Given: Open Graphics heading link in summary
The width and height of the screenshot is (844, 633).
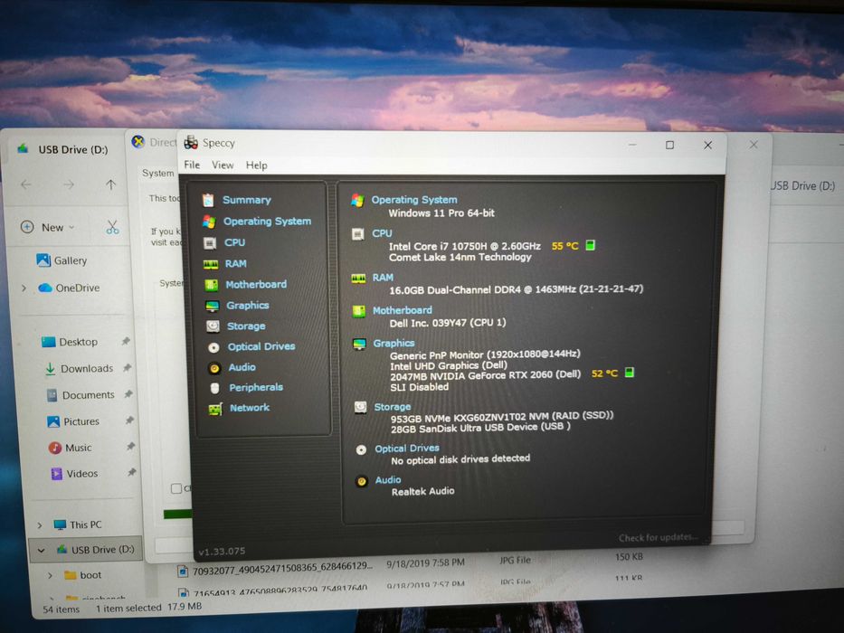Looking at the screenshot, I should (x=394, y=344).
